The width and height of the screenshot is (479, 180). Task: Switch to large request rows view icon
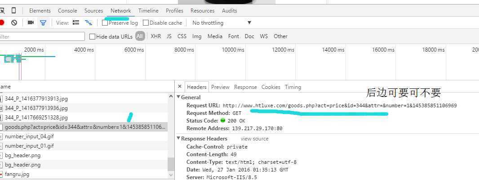[76, 22]
